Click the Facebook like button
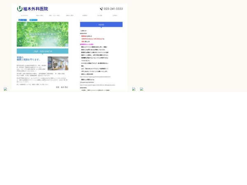Screen dimensions: 247x185 (23, 20)
